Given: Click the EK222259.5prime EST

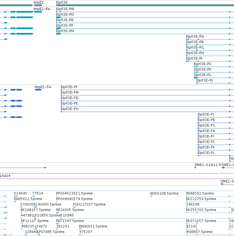Looking at the screenshot, I should (x=201, y=199).
